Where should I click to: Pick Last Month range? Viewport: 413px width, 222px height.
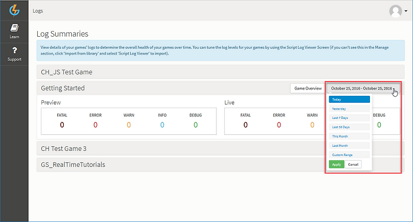(349, 146)
